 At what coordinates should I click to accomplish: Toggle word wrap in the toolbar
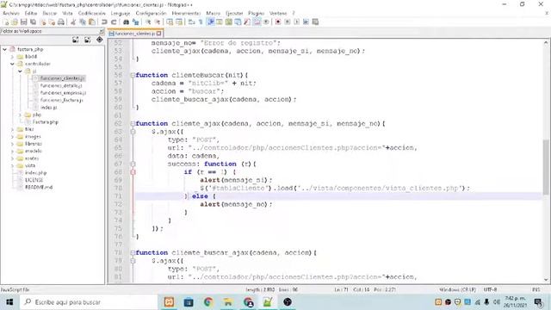191,22
